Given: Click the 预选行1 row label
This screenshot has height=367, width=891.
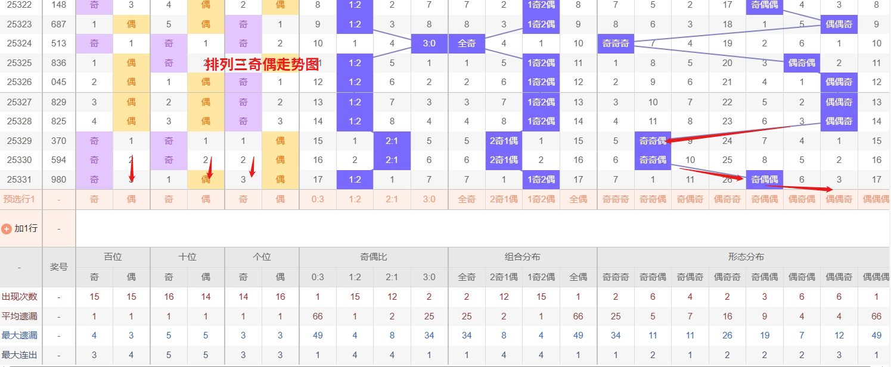Looking at the screenshot, I should pyautogui.click(x=19, y=199).
